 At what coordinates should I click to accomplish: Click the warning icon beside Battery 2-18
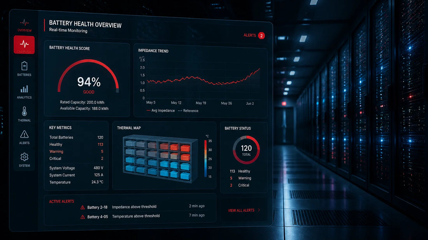click(x=83, y=207)
